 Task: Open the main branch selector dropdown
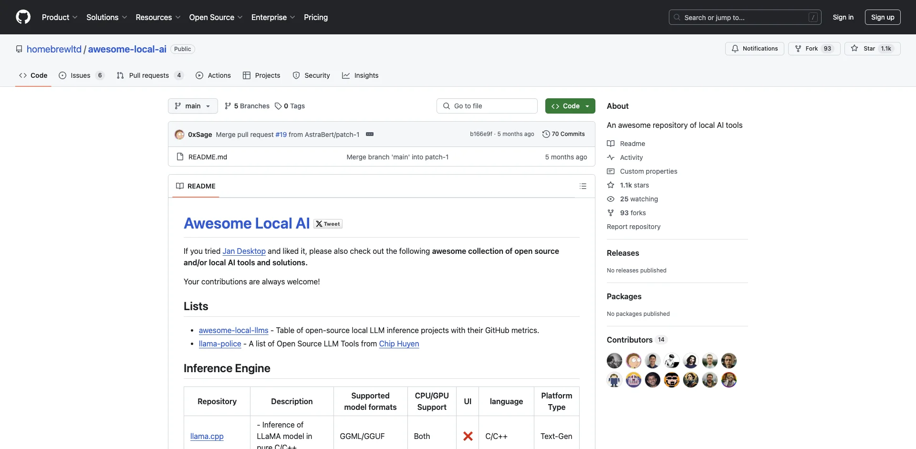pyautogui.click(x=193, y=106)
